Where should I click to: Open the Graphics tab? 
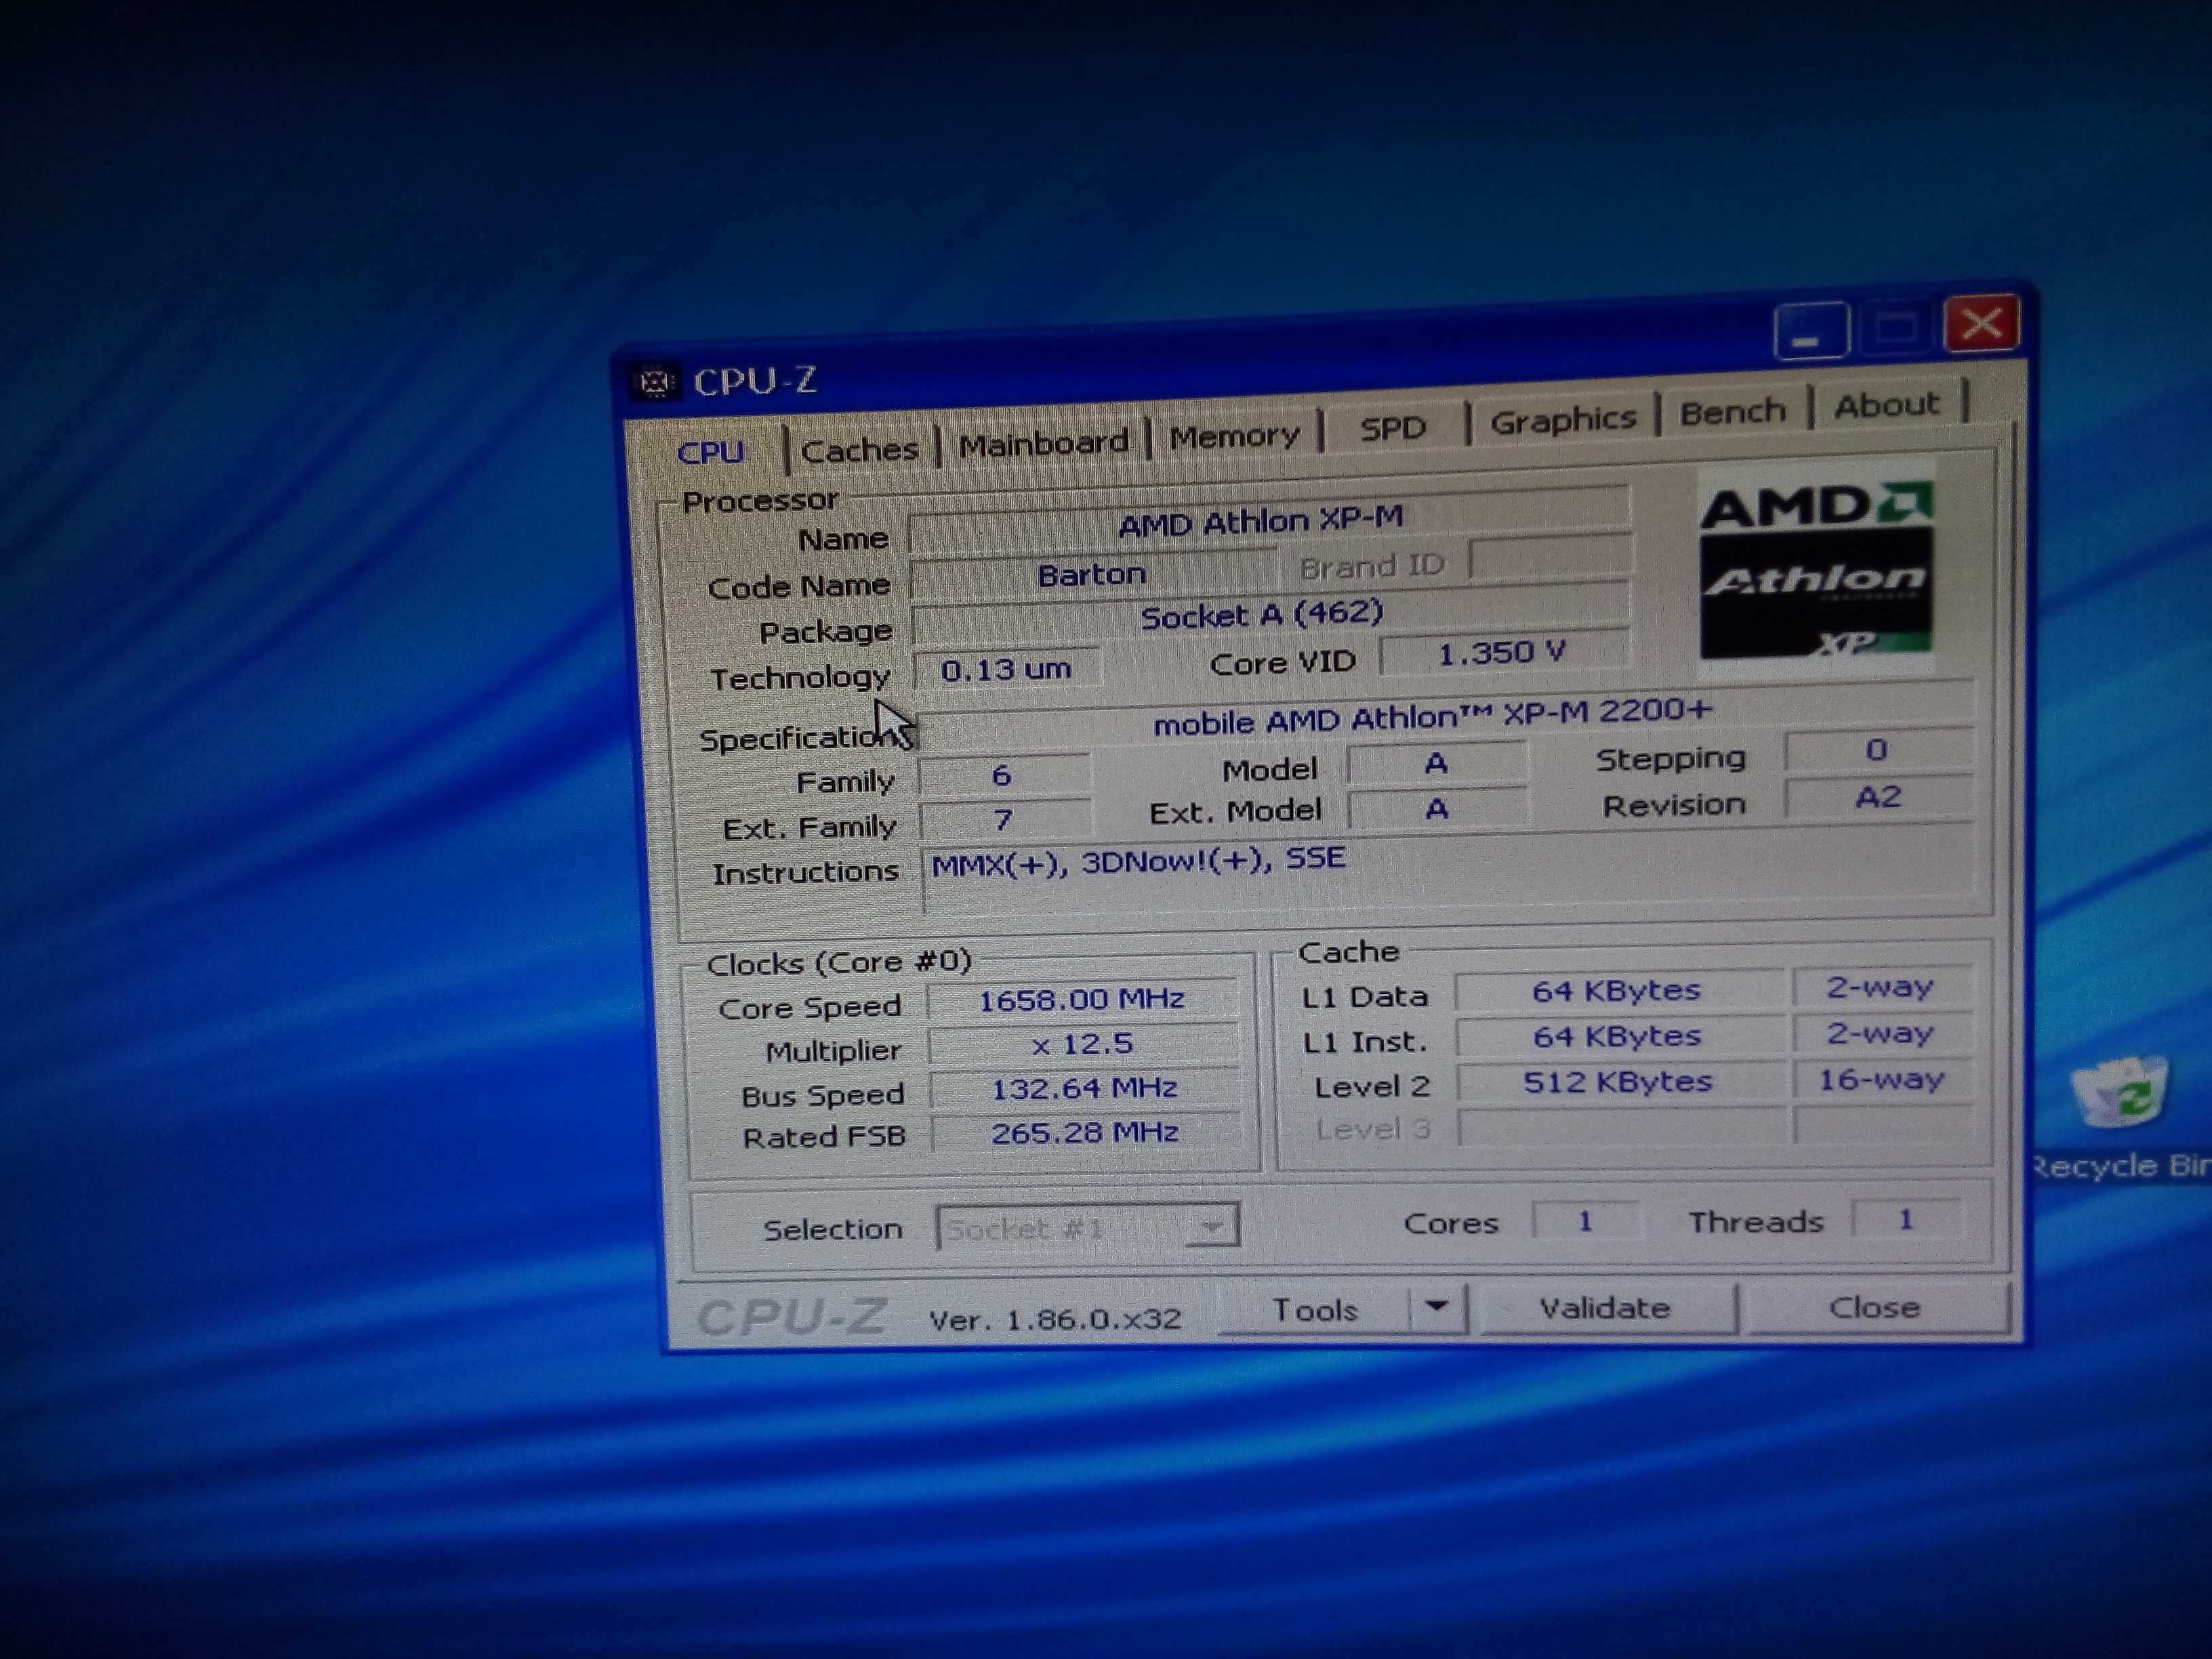[1563, 419]
